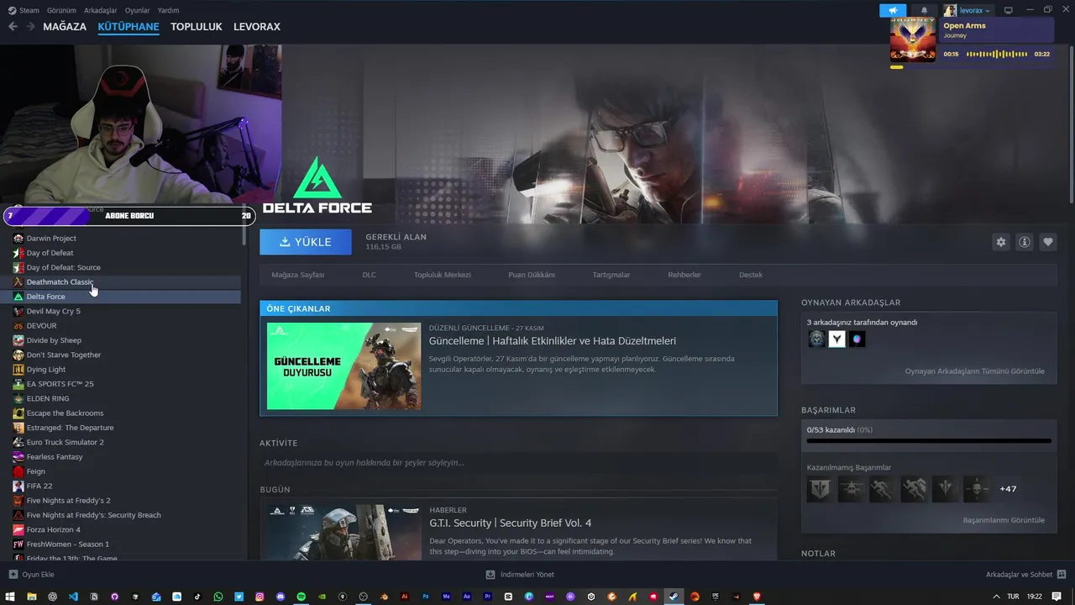Add Delta Force to favorites with heart
This screenshot has height=605, width=1075.
click(1048, 242)
